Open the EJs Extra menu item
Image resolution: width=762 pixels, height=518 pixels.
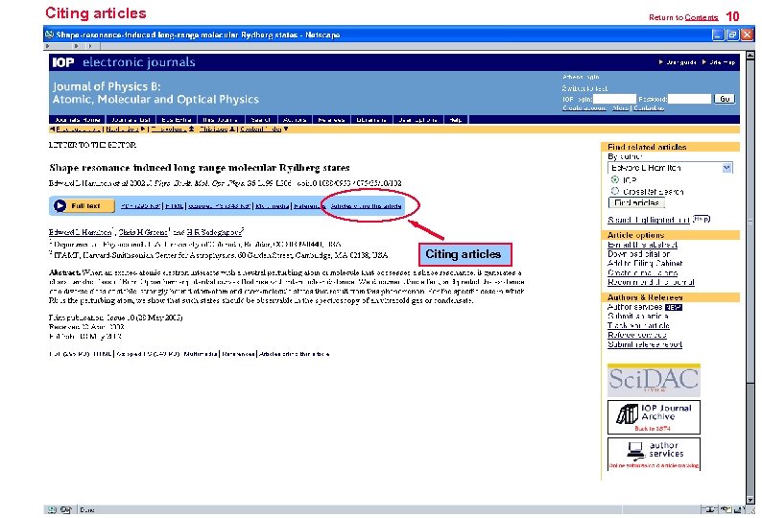pyautogui.click(x=177, y=120)
